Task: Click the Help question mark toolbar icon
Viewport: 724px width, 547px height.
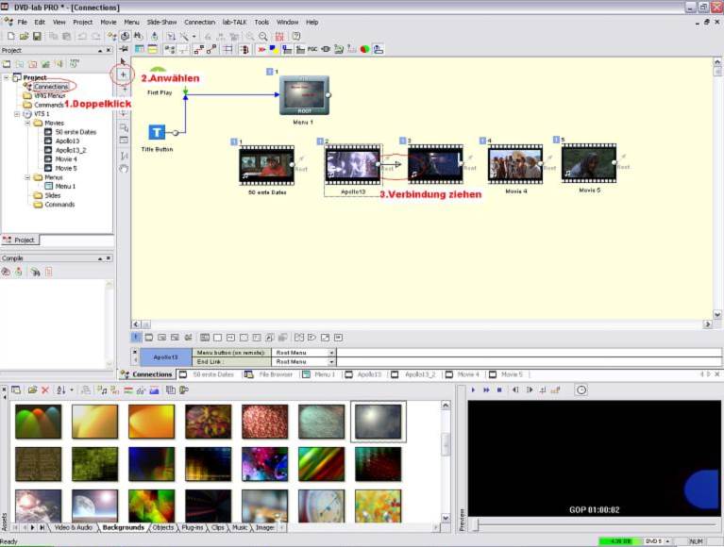Action: tap(295, 36)
